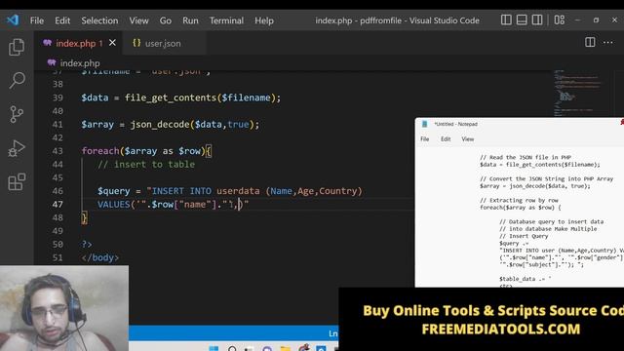Open the Go menu
The image size is (624, 351).
pos(166,20)
